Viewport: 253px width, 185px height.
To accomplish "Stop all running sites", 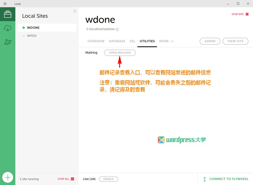I will (66, 179).
